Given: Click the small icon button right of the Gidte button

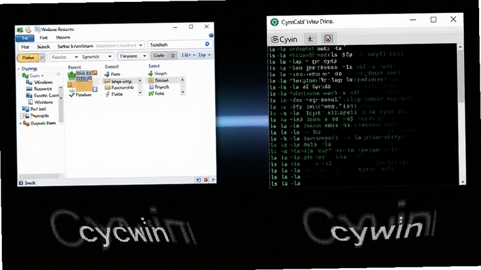Looking at the screenshot, I should pos(173,56).
